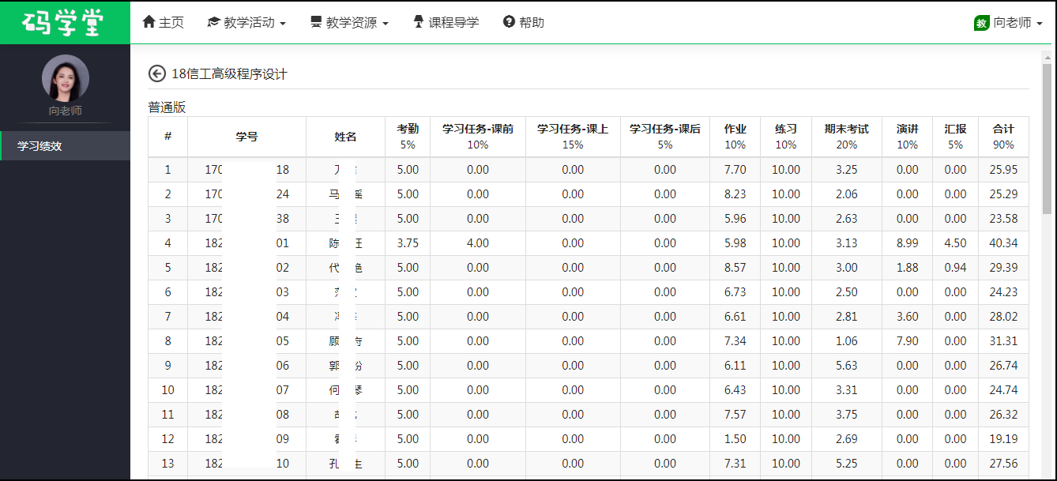This screenshot has height=481, width=1057.
Task: Click the 向老师 name under the avatar
Action: (66, 111)
